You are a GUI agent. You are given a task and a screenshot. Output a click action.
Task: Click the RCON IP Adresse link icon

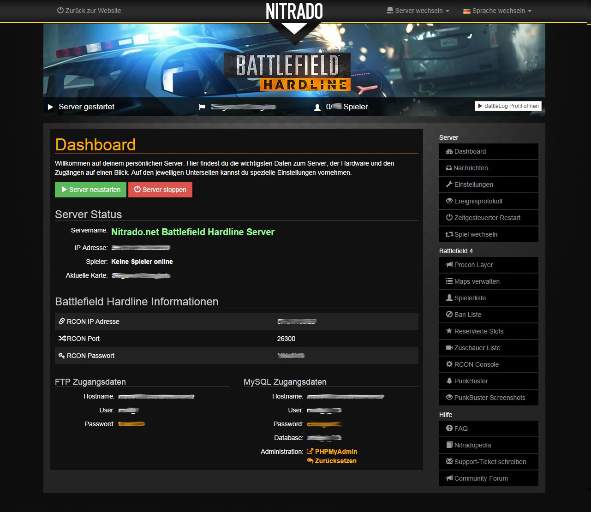pos(62,321)
